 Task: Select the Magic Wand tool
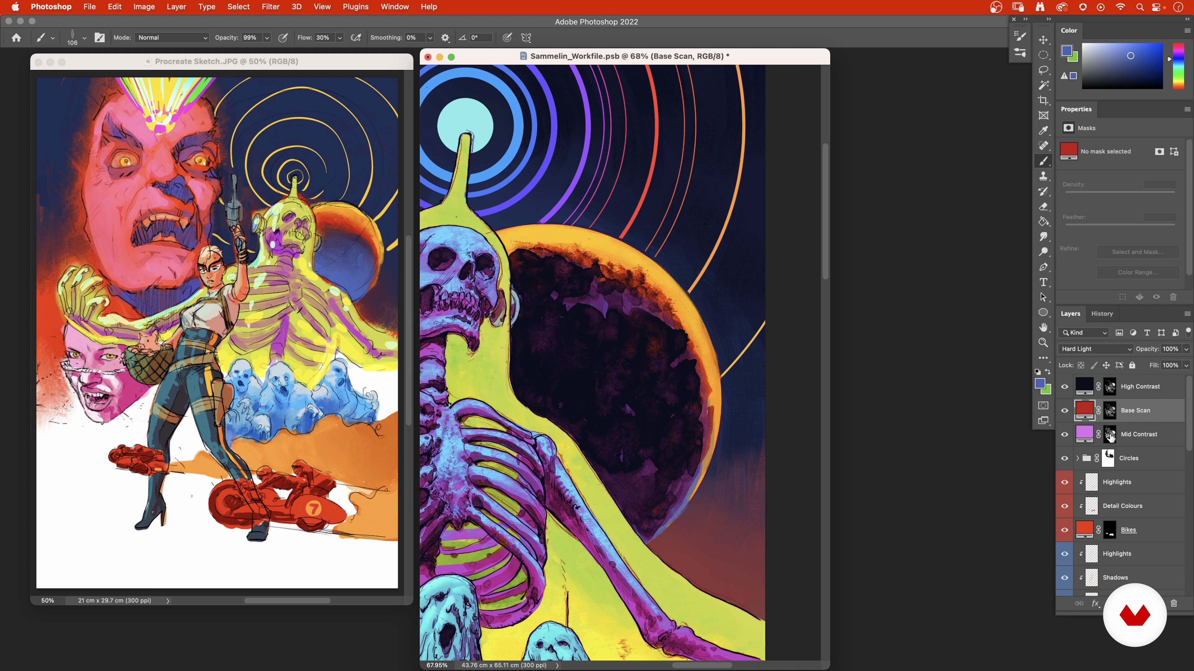pos(1044,85)
